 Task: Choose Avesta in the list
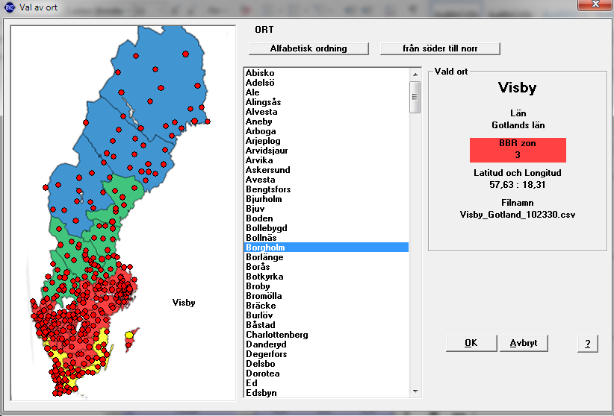click(x=326, y=180)
